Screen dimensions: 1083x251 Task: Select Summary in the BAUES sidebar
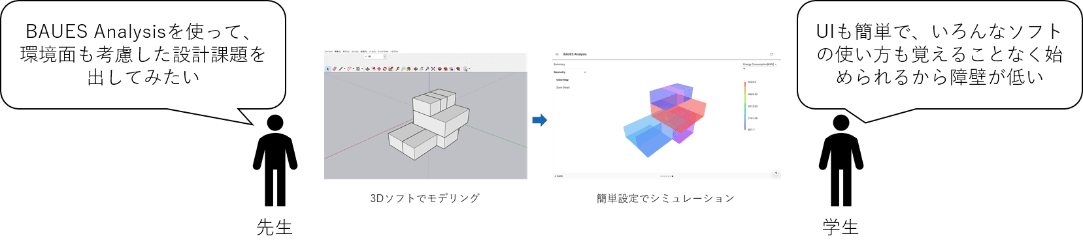point(559,65)
